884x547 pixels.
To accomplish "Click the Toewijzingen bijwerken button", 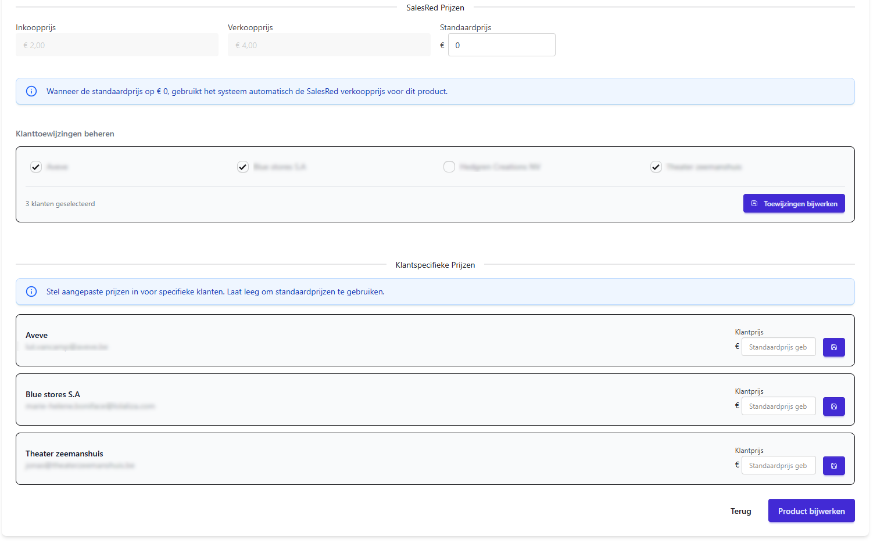I will pos(793,203).
